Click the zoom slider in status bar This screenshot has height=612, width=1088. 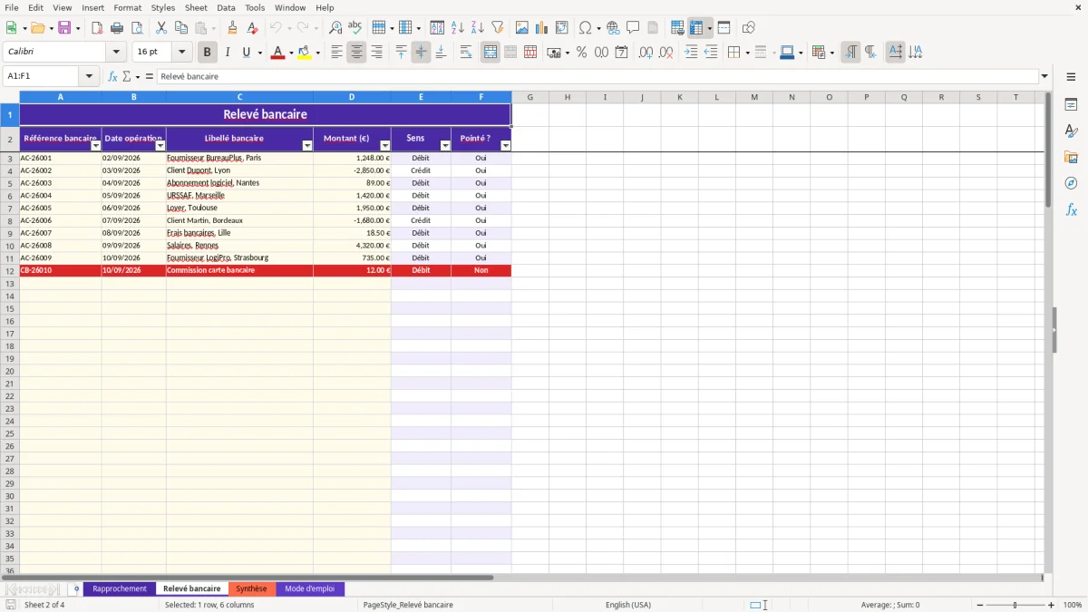tap(1015, 605)
